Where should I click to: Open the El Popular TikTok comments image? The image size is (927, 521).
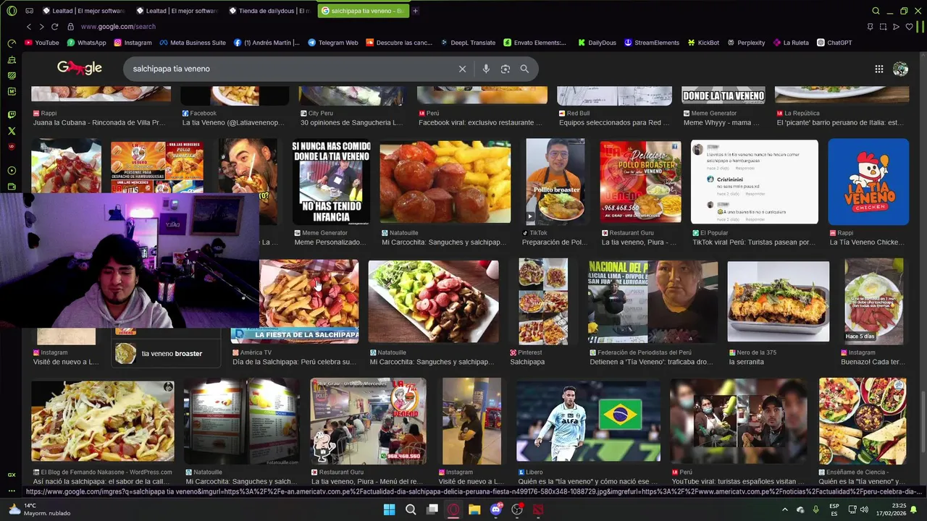coord(754,182)
